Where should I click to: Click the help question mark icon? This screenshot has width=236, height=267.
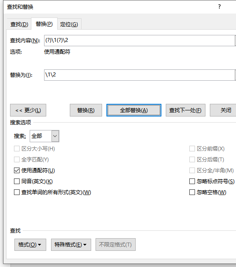coord(219,7)
